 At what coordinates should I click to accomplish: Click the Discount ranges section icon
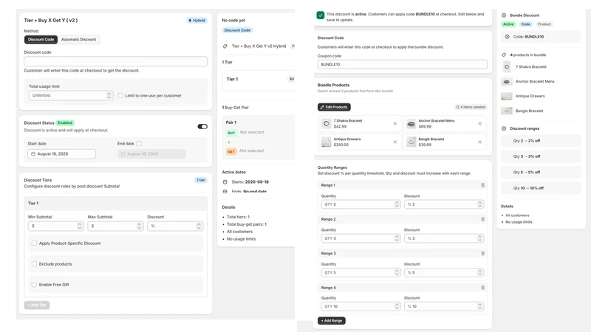click(x=504, y=128)
